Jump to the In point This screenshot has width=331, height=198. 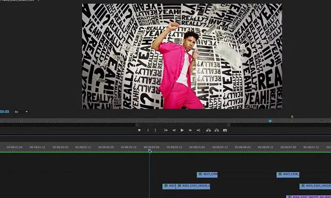click(166, 130)
